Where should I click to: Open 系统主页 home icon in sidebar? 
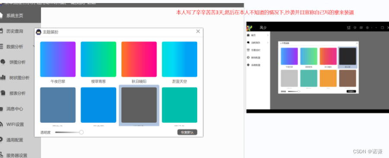(1, 16)
